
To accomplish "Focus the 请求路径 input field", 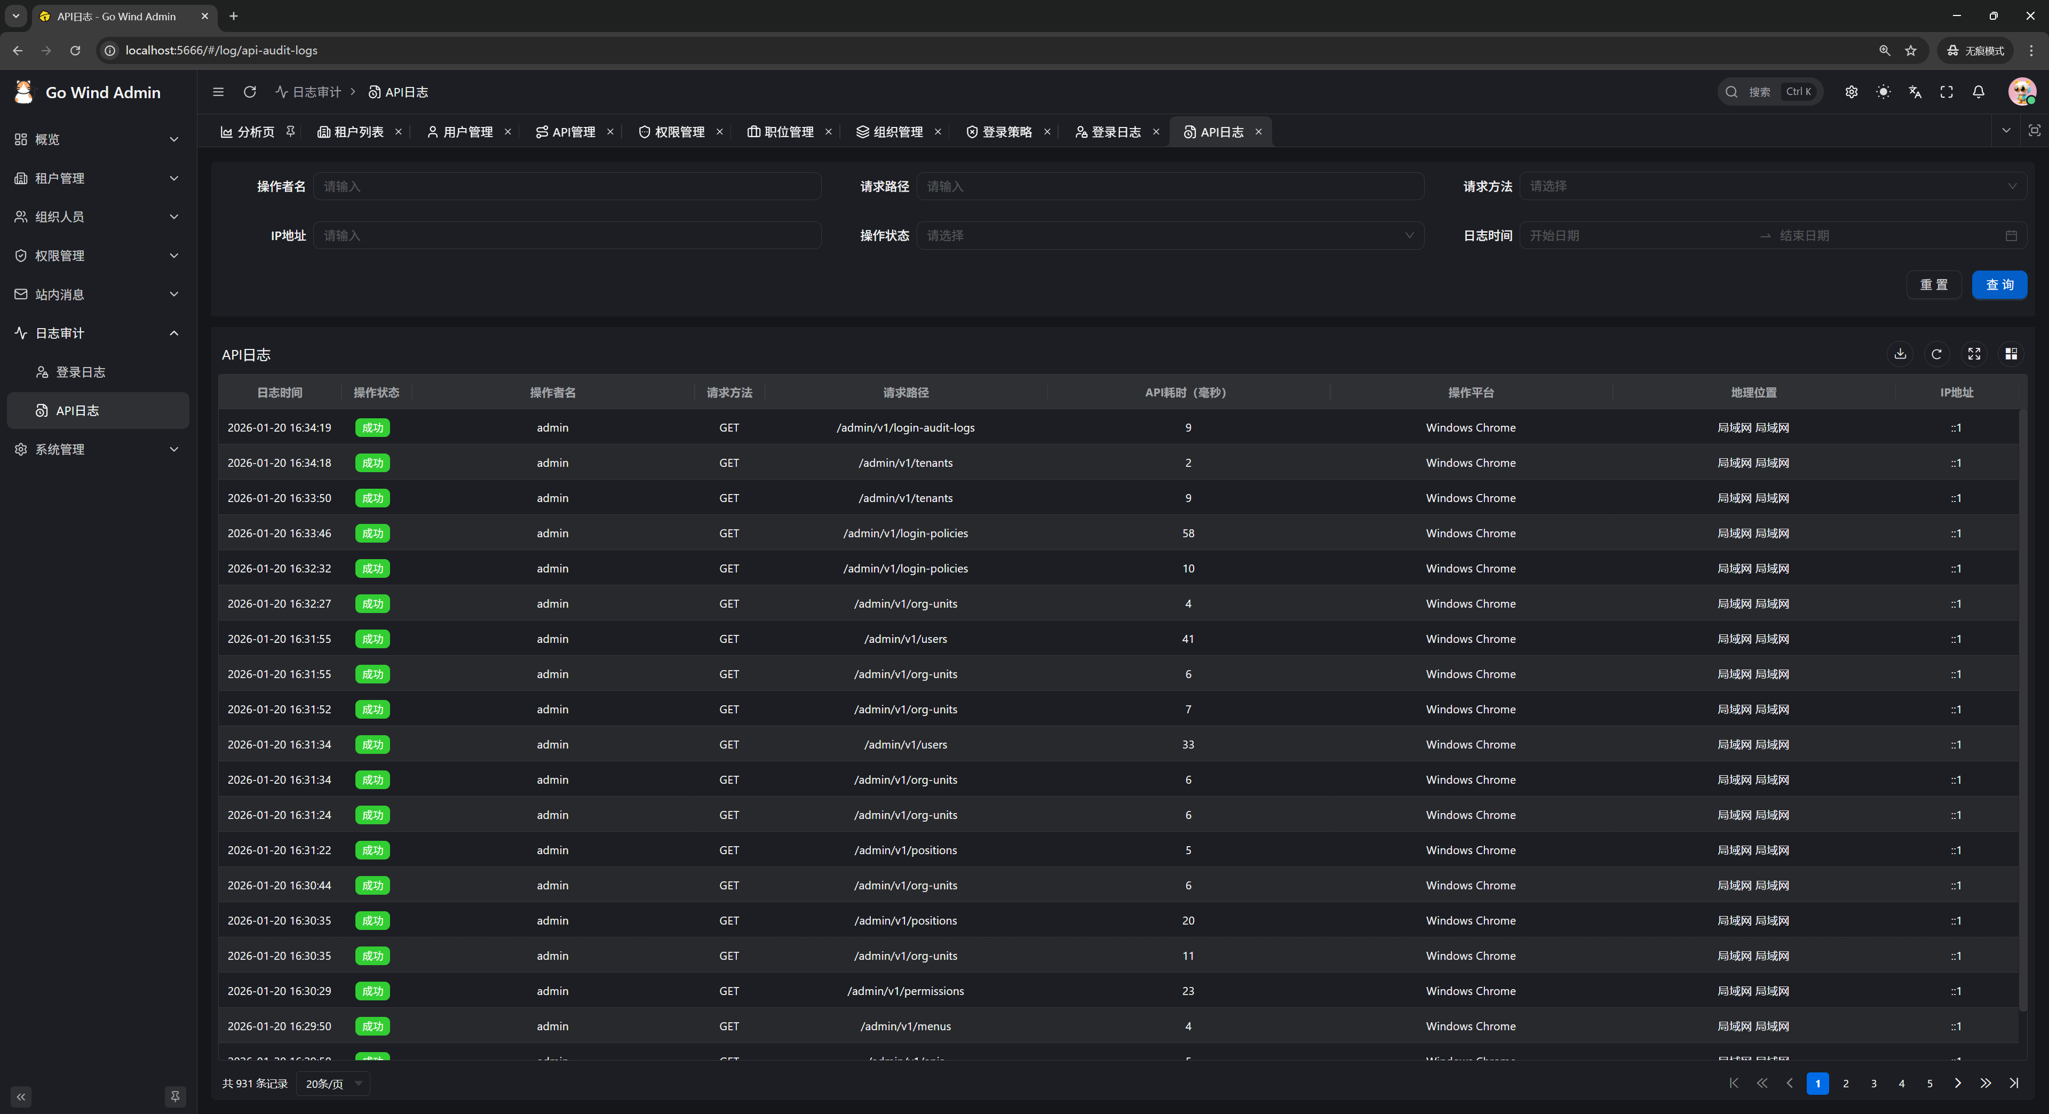I will coord(1170,186).
